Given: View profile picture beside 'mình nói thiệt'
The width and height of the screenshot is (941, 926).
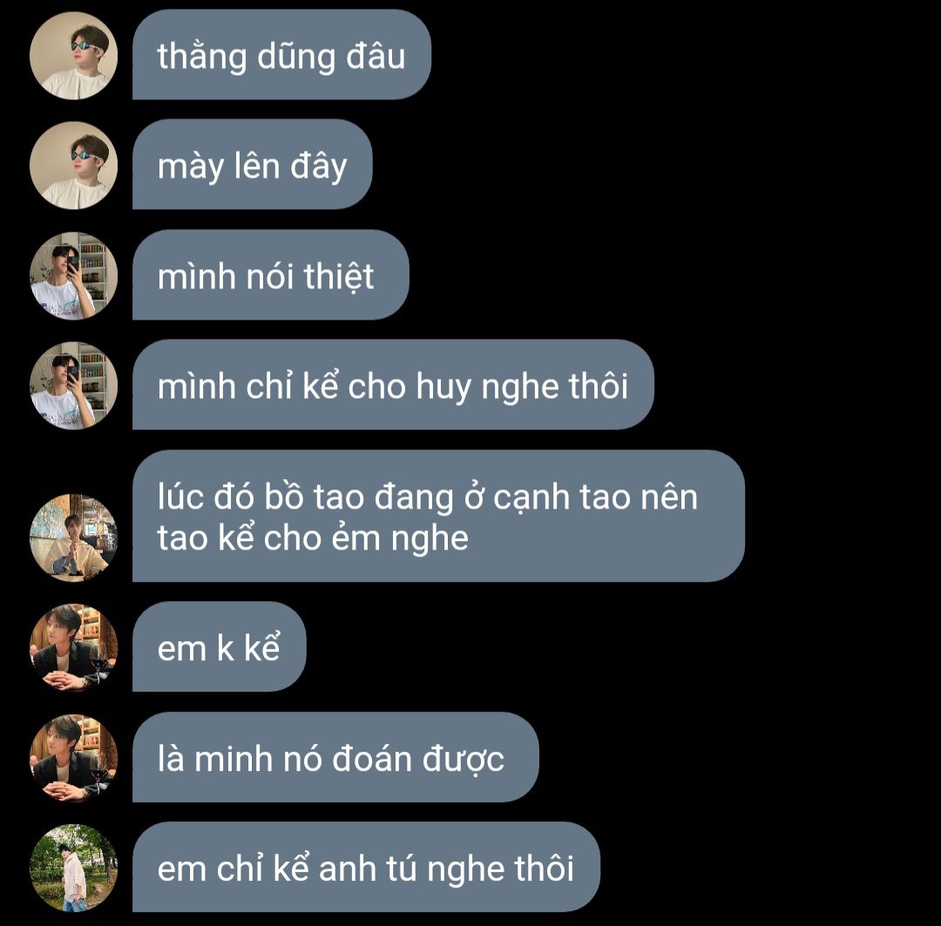Looking at the screenshot, I should point(73,276).
